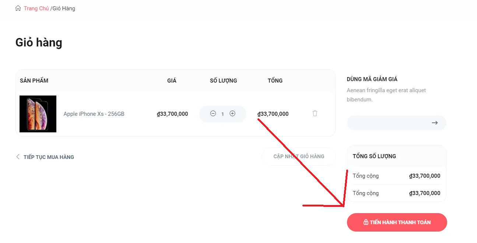
Task: Select the Giỏ Hàng breadcrumb text
Action: click(x=64, y=8)
